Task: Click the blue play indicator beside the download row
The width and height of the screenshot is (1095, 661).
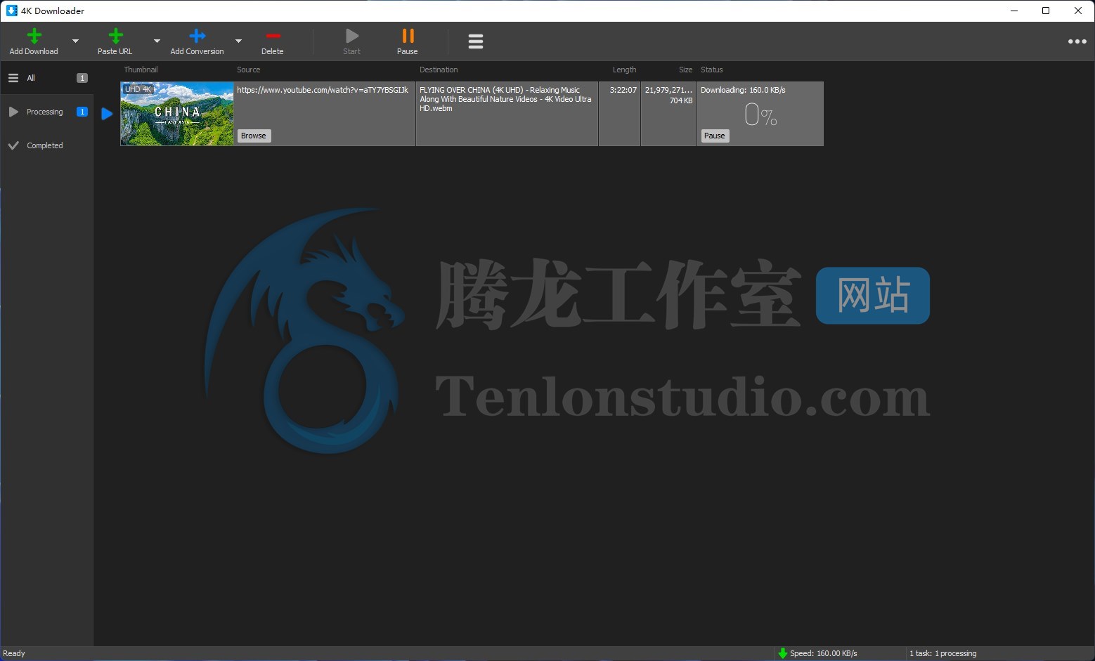Action: [x=107, y=114]
